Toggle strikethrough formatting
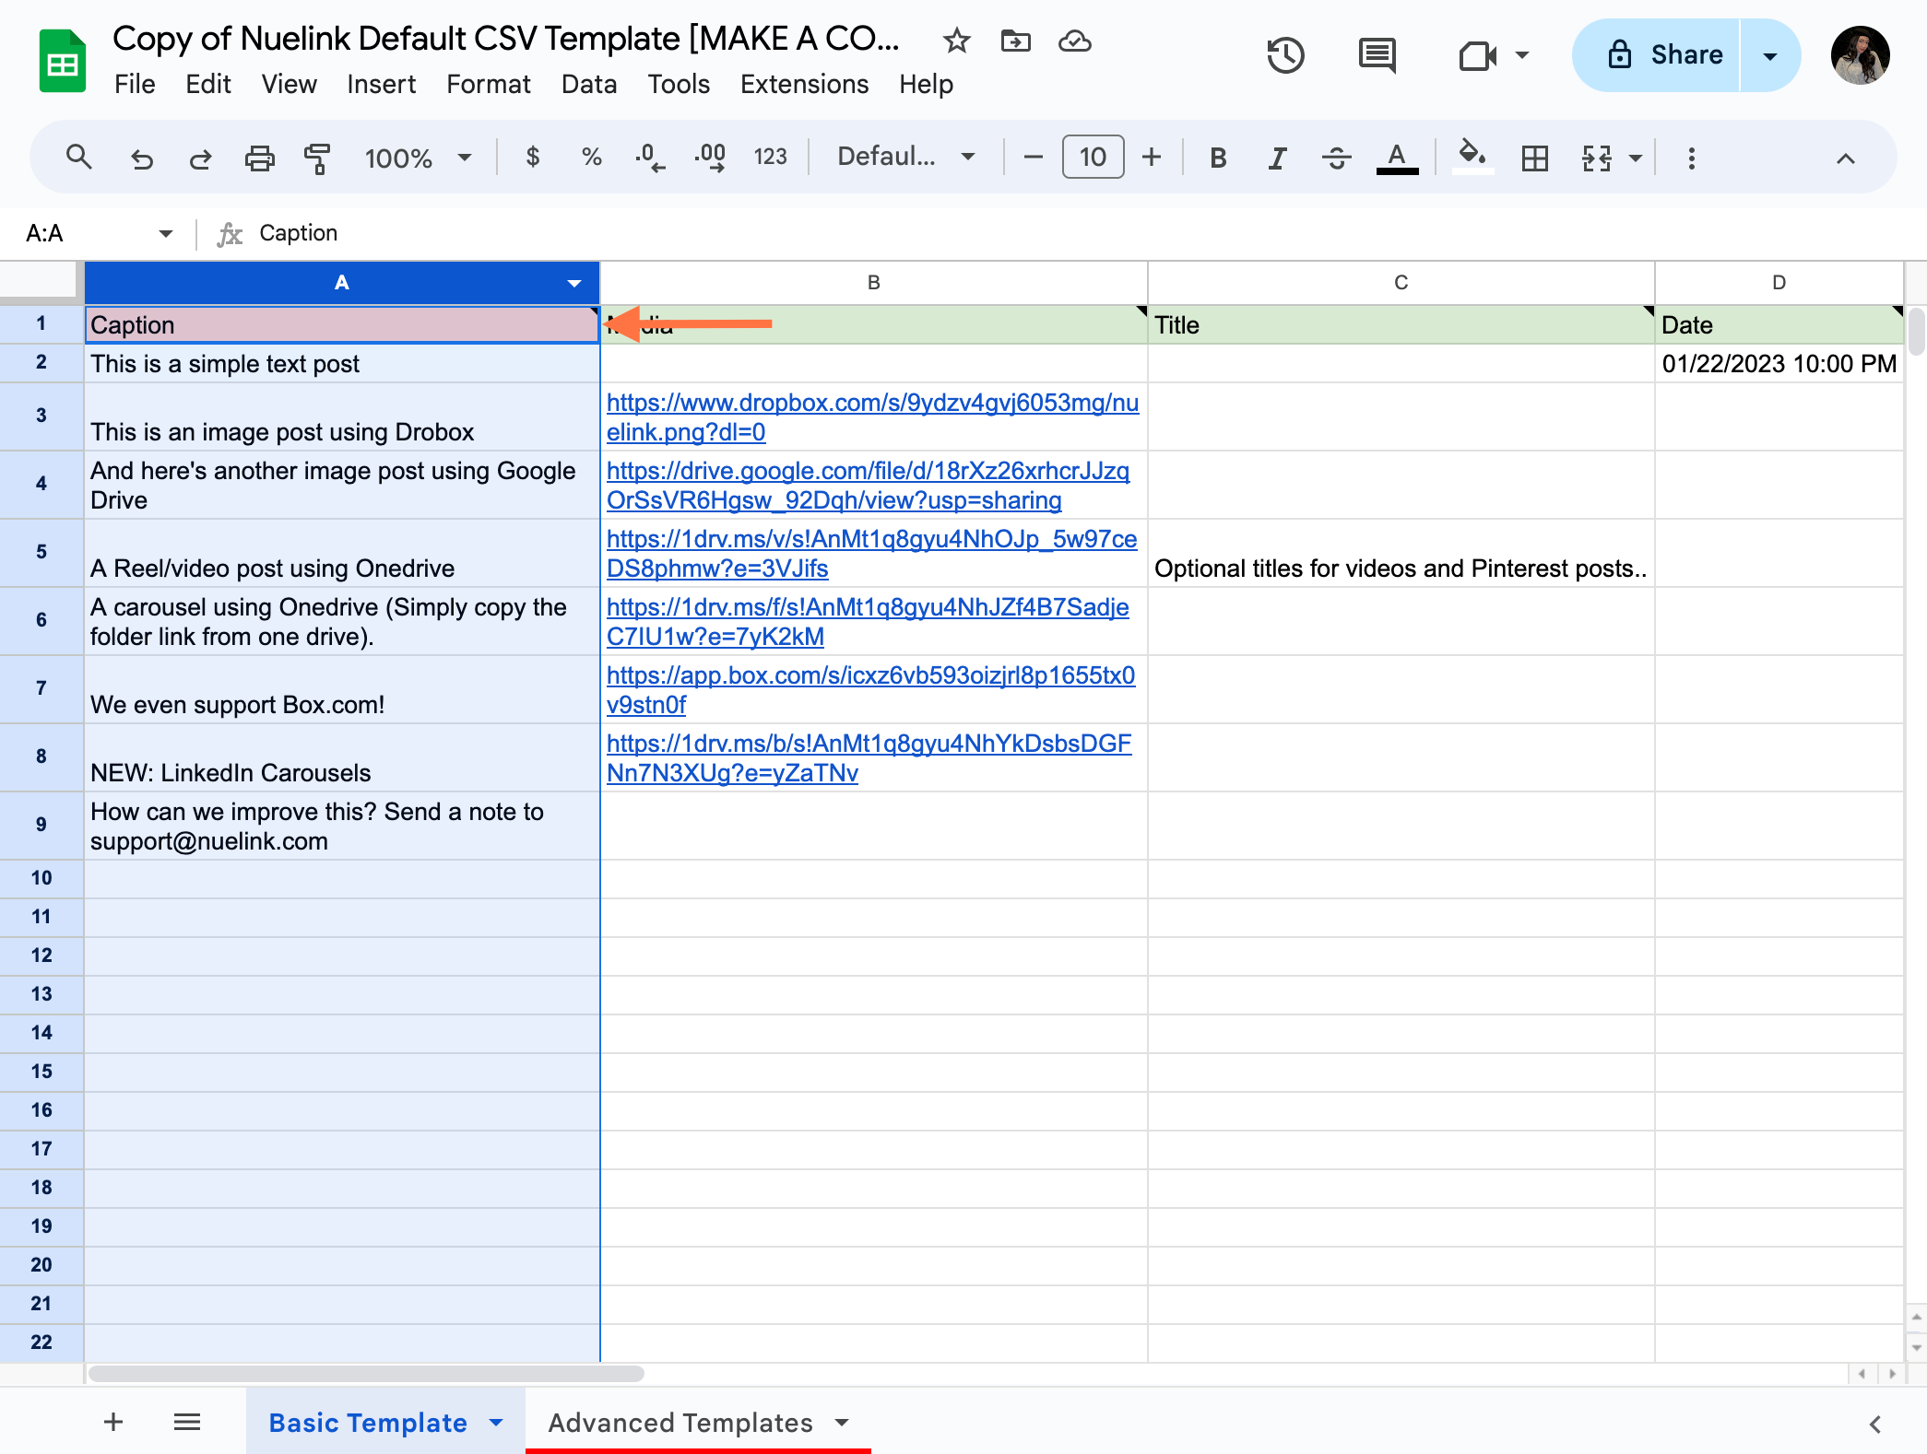The height and width of the screenshot is (1454, 1927). (1336, 158)
